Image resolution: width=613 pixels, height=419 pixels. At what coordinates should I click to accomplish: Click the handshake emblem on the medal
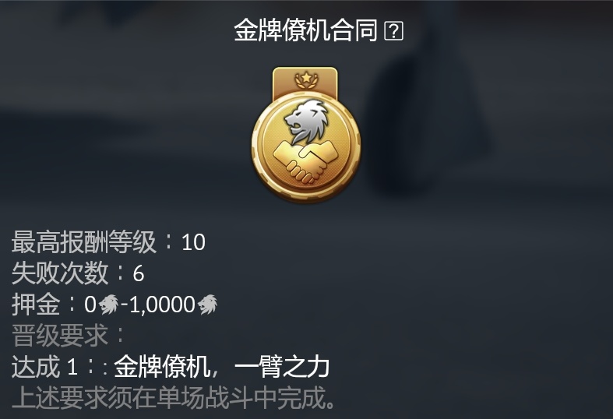[x=305, y=162]
